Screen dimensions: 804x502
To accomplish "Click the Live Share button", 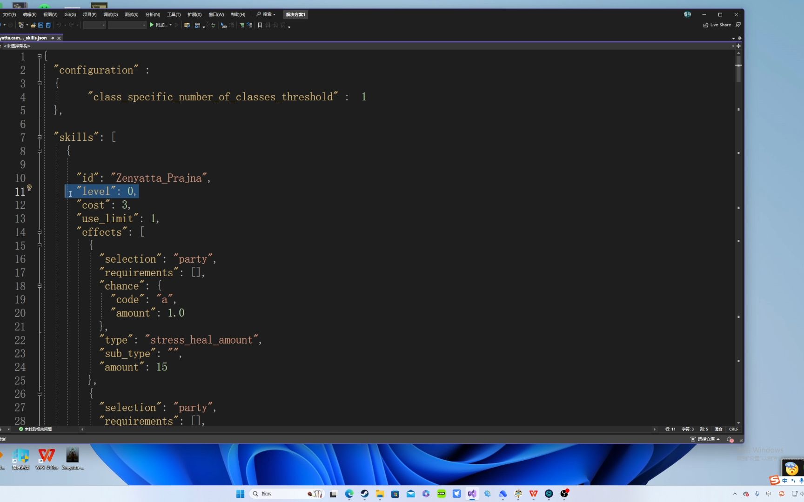I will 717,25.
